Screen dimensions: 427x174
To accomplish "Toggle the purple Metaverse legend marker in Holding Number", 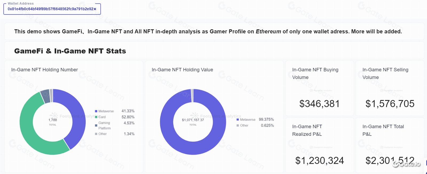I will [x=96, y=111].
